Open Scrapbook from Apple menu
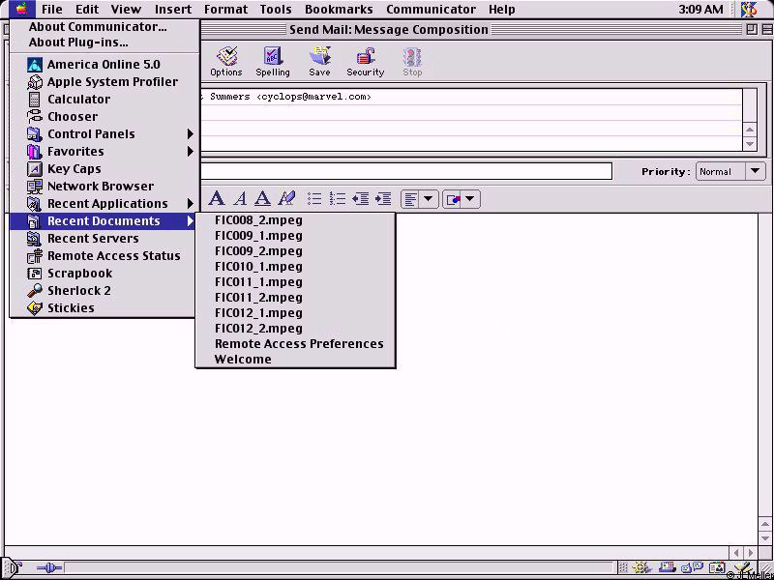This screenshot has height=580, width=774. click(104, 274)
